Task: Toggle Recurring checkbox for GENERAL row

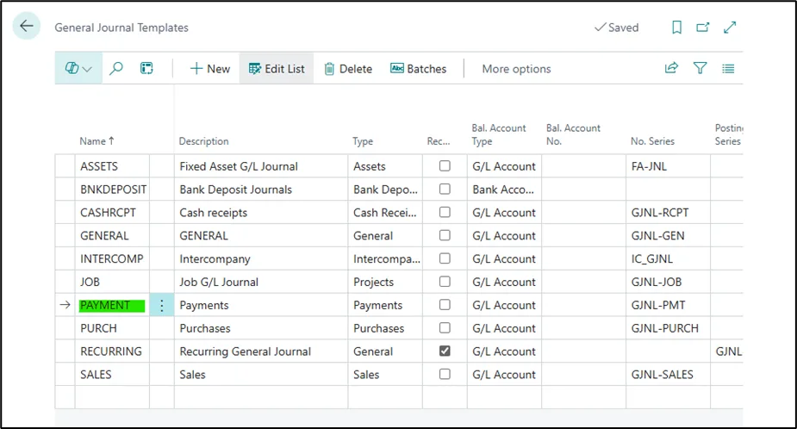Action: (445, 235)
